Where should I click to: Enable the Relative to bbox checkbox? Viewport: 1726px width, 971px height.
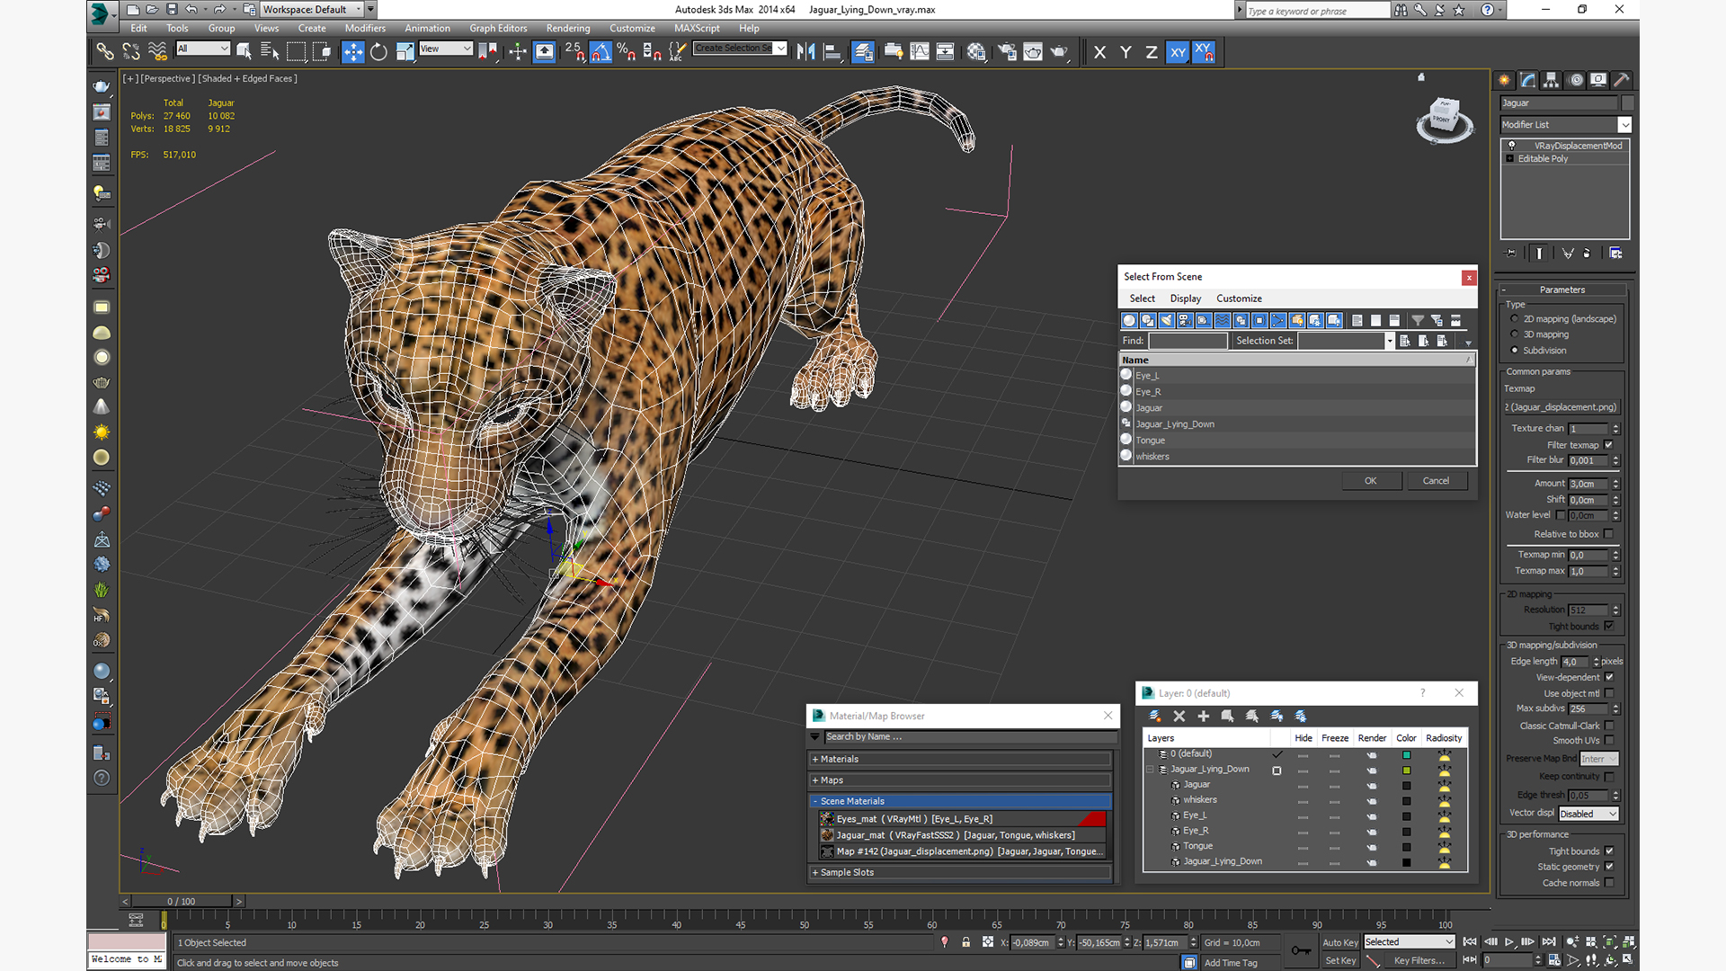pos(1609,534)
